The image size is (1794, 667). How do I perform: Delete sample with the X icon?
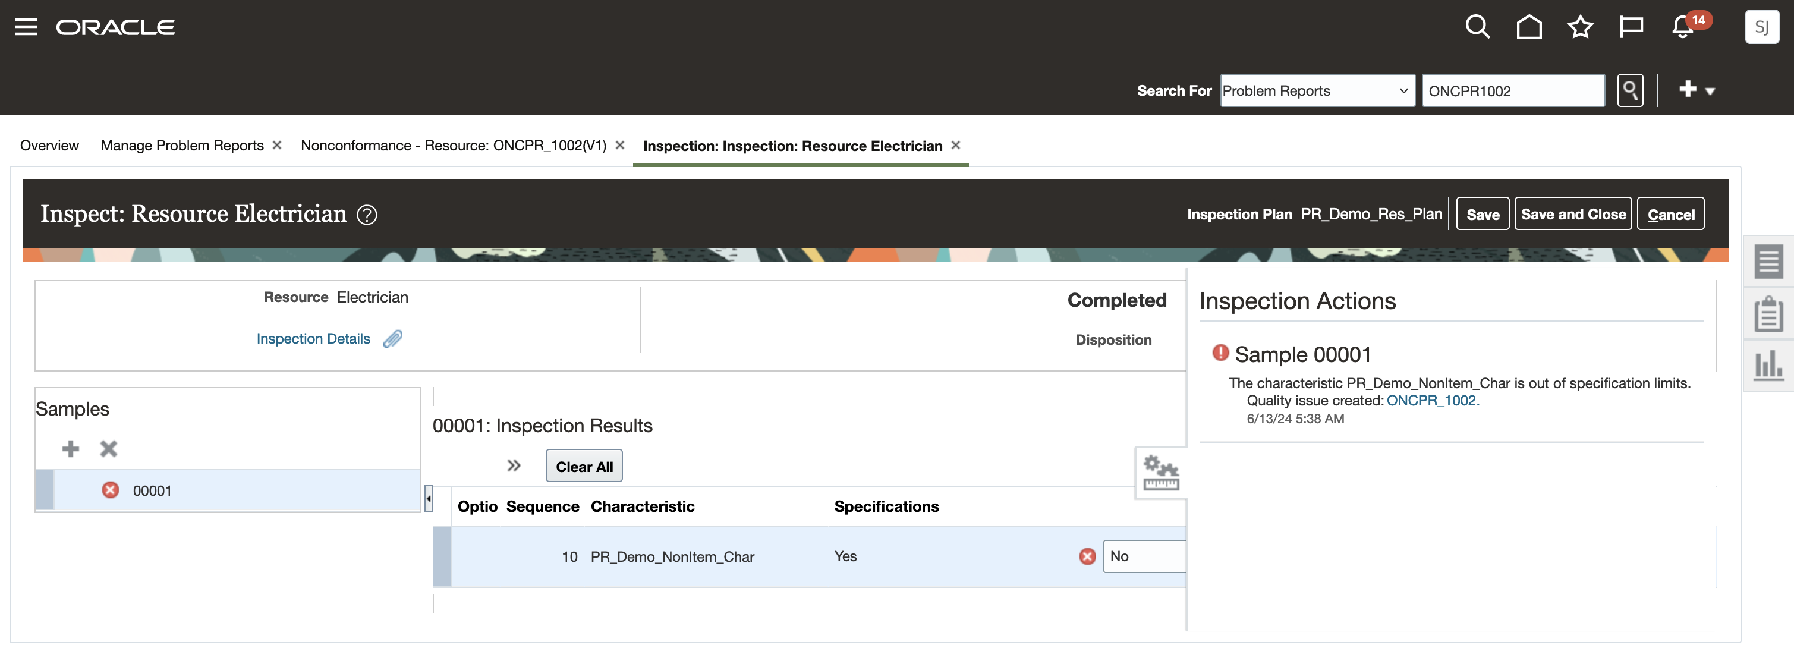[108, 448]
